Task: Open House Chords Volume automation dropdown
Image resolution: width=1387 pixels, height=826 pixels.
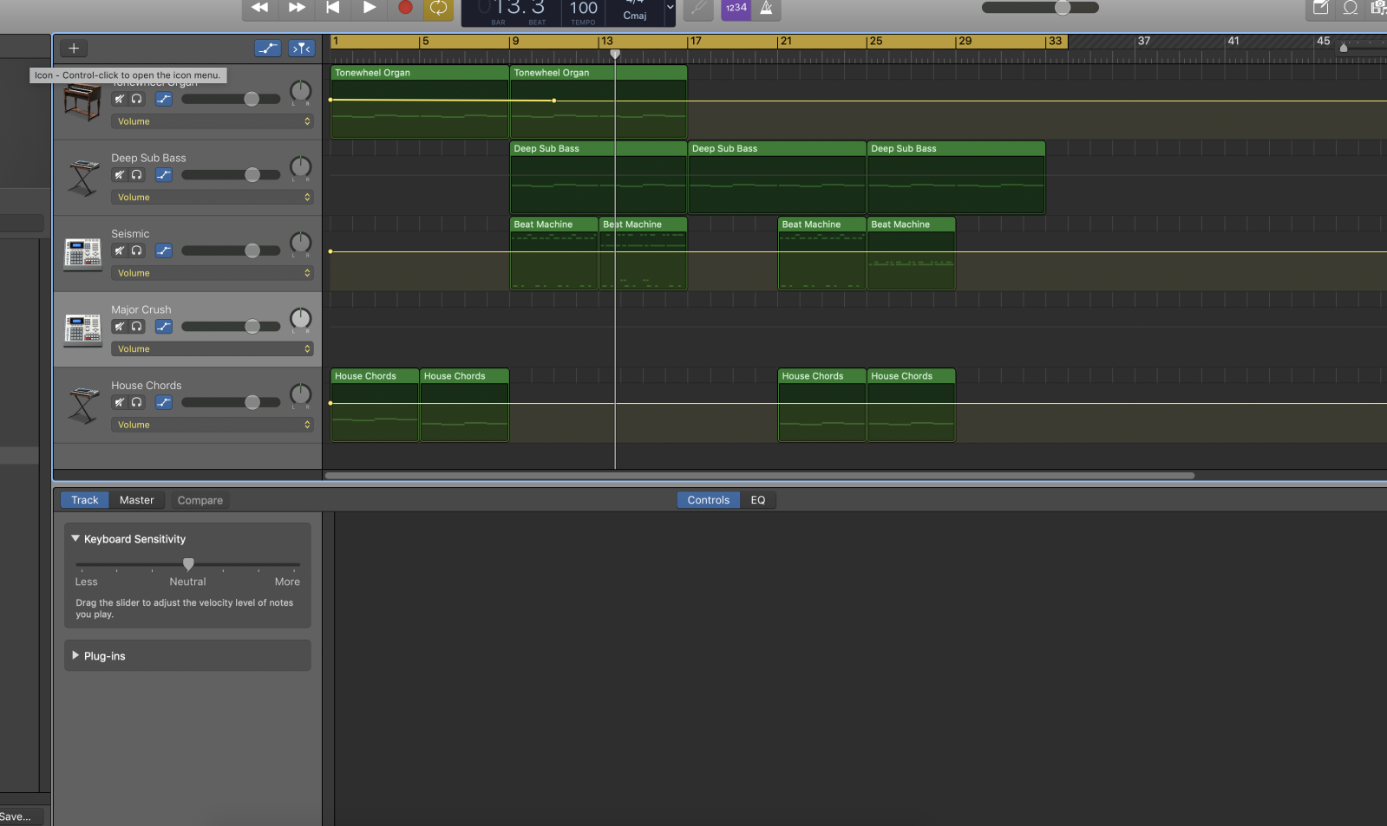Action: (x=213, y=425)
